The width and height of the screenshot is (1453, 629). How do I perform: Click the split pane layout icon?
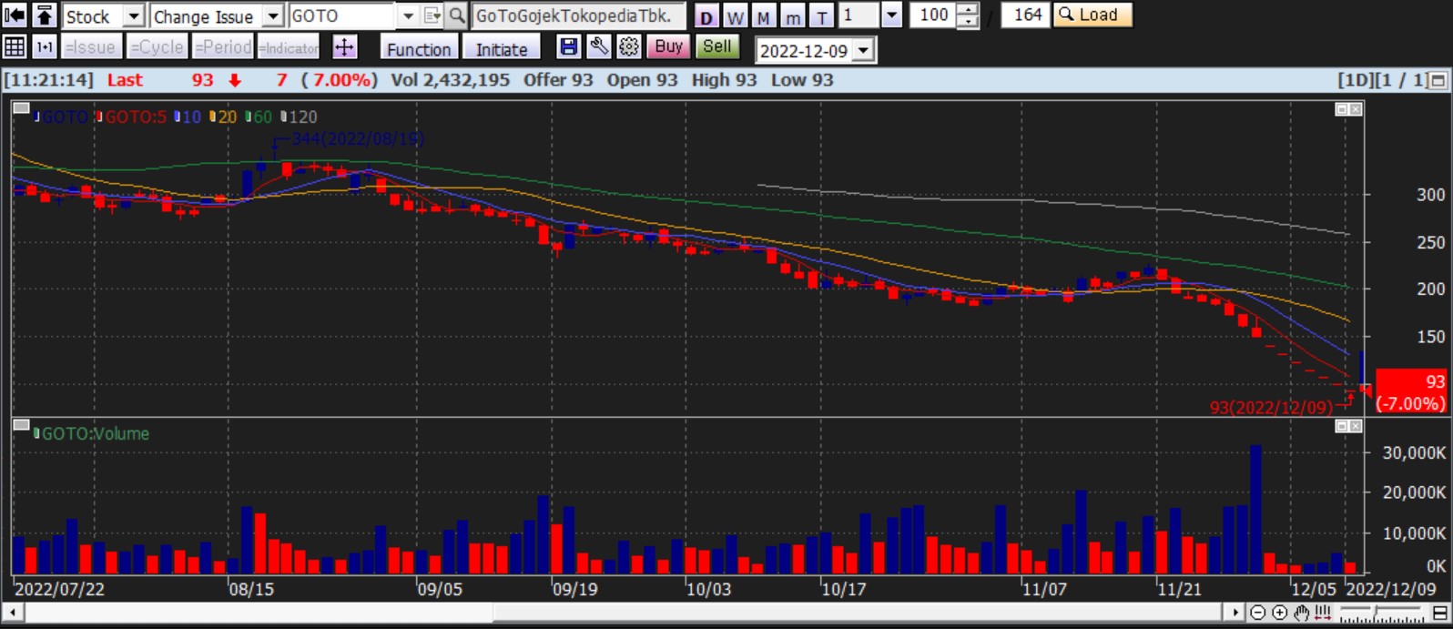(x=1440, y=613)
